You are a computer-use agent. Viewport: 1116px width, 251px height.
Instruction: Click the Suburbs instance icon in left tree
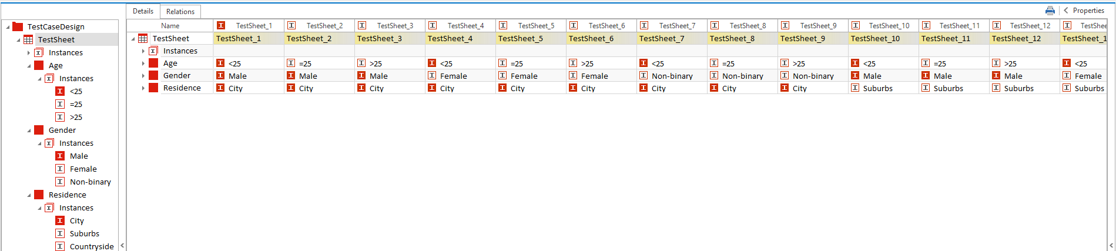tap(60, 233)
